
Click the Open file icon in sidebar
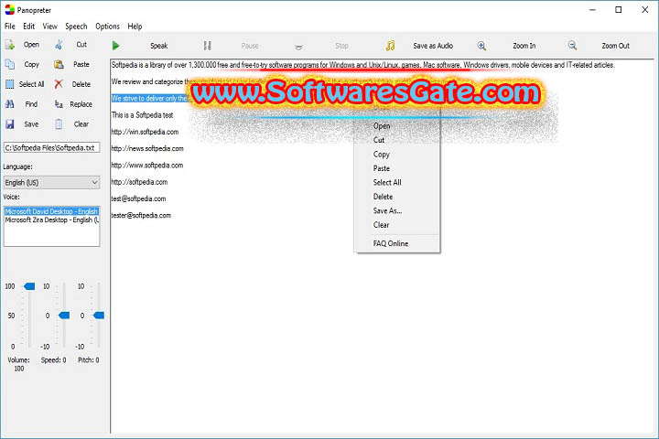[x=10, y=44]
